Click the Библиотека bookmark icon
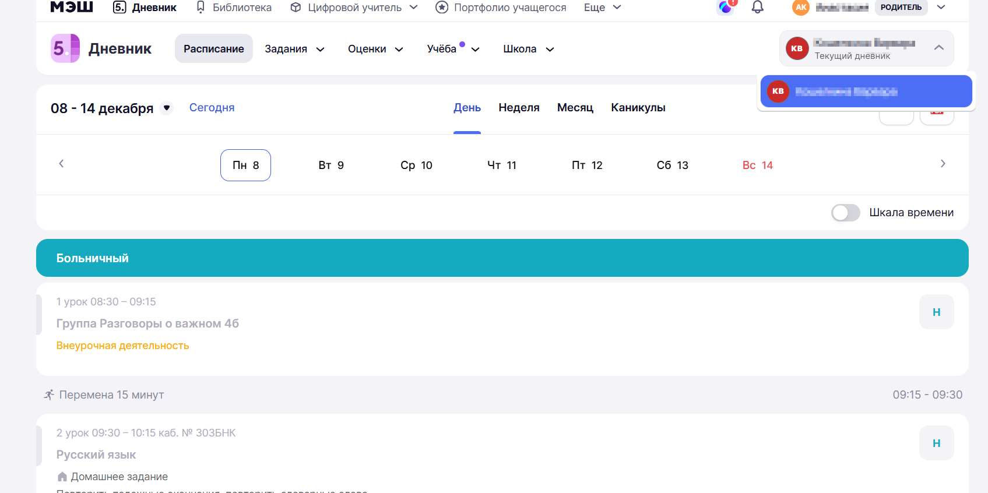988x493 pixels. click(x=201, y=7)
